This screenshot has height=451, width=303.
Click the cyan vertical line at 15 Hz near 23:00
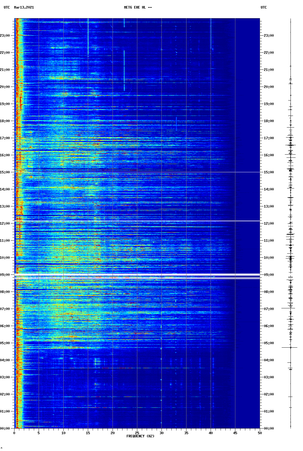coord(88,36)
